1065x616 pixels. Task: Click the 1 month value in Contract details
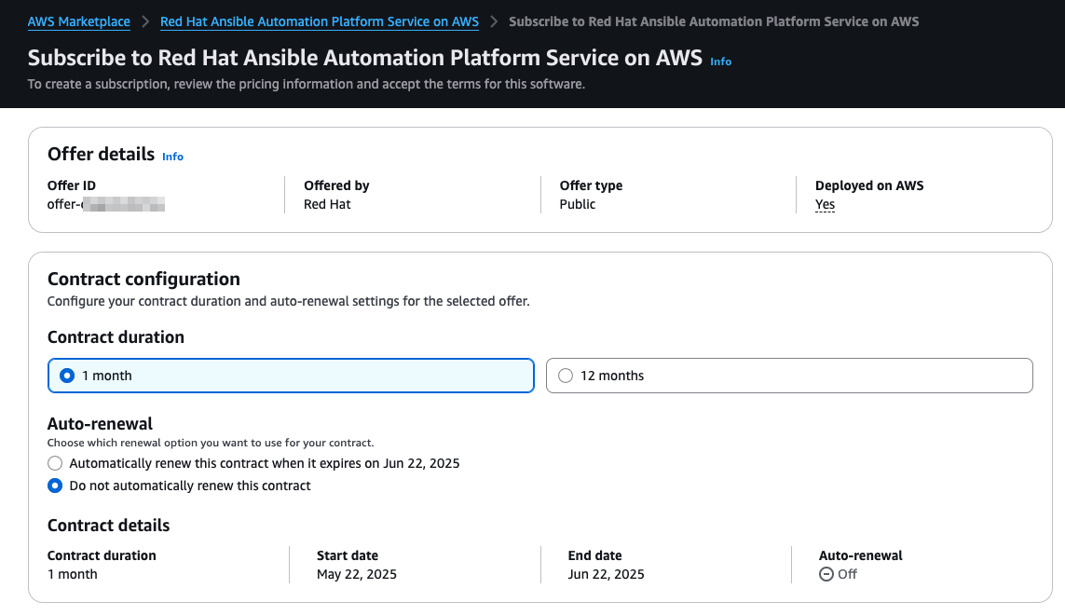click(x=72, y=575)
